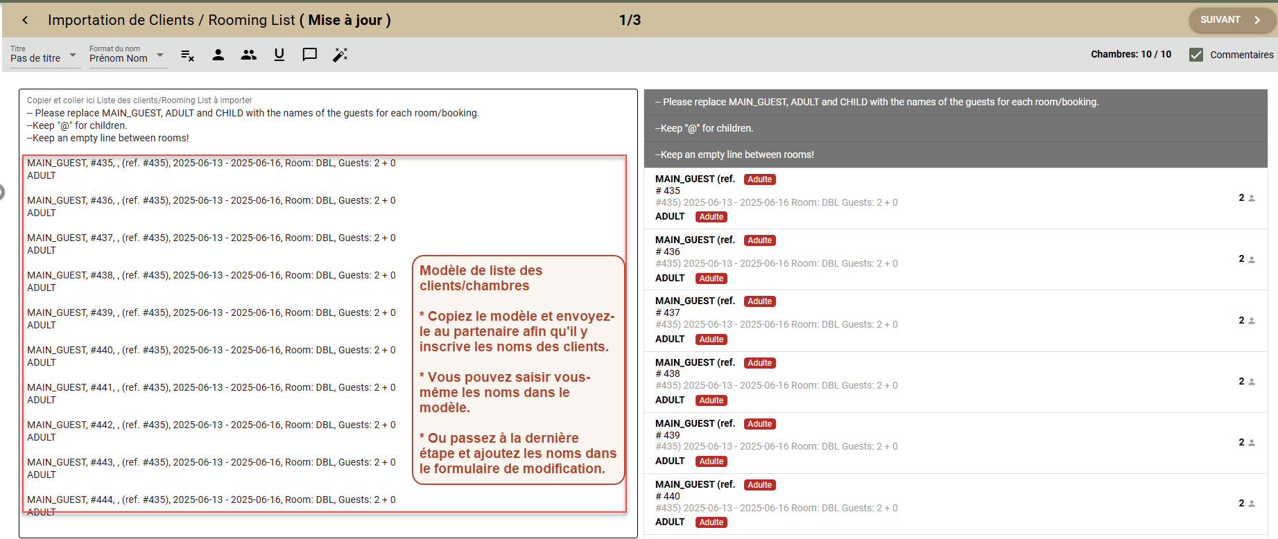
Task: Click the SUIVANT button
Action: (1232, 20)
